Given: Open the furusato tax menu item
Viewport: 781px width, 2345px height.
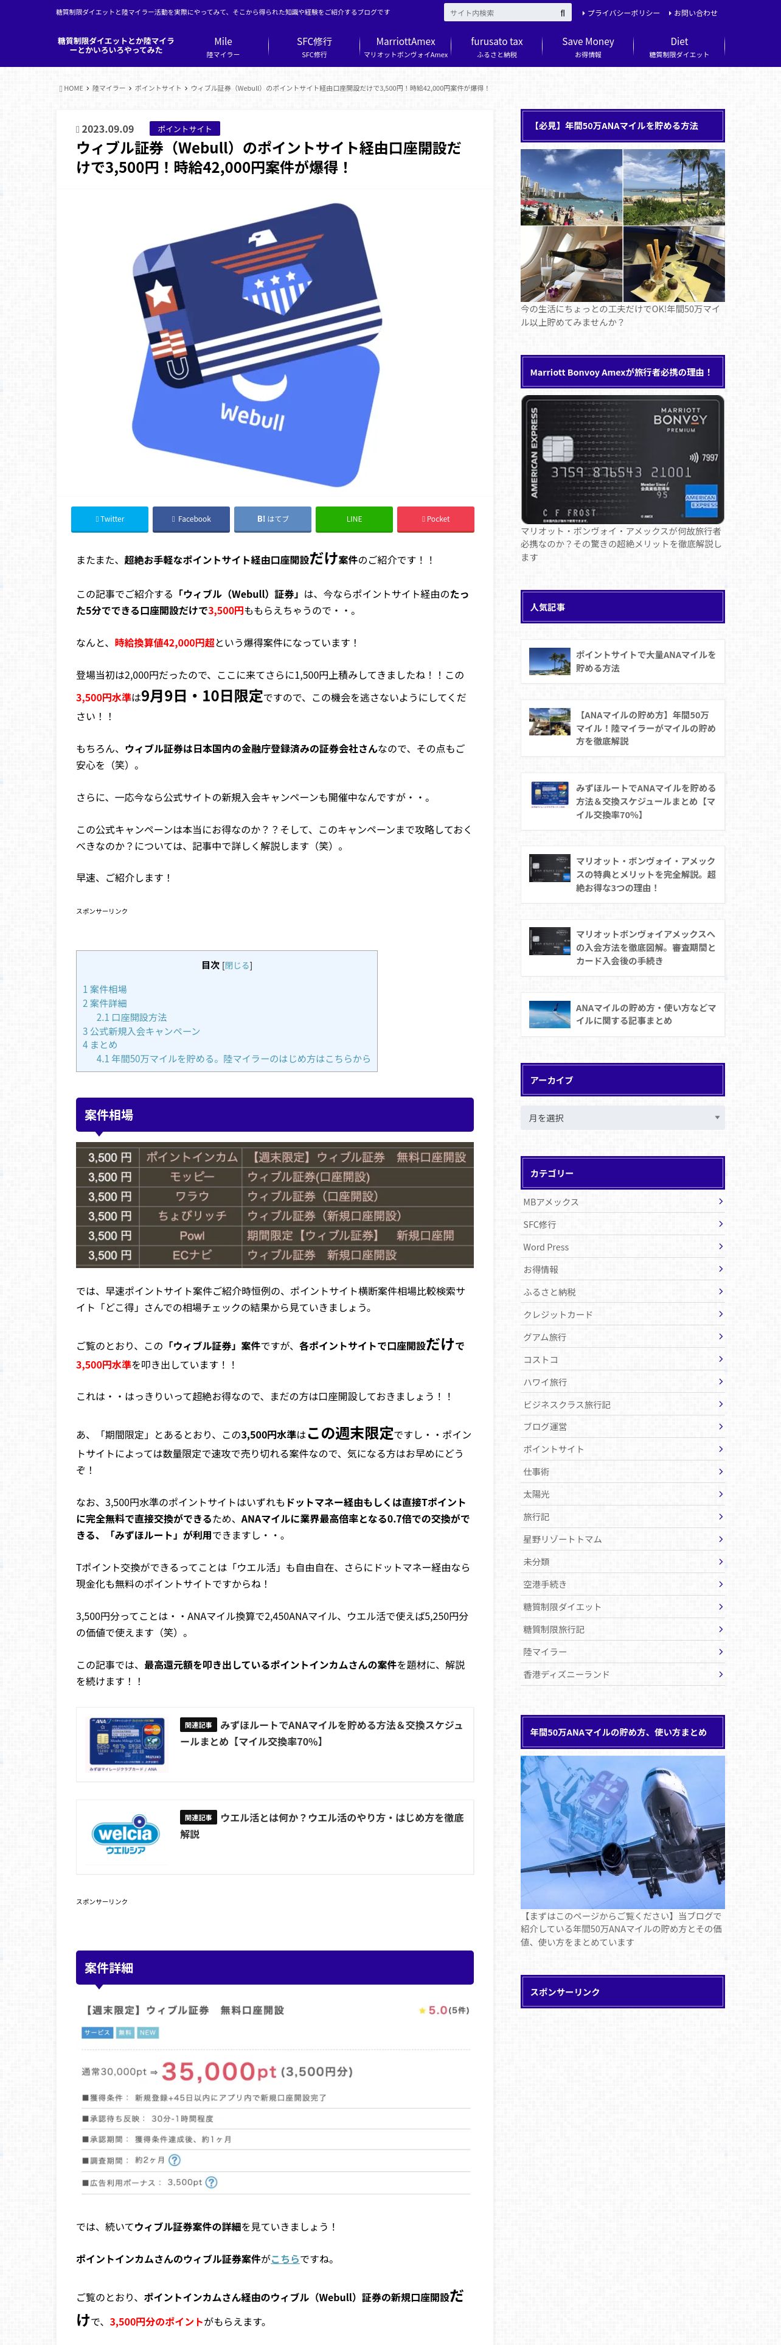Looking at the screenshot, I should (496, 47).
